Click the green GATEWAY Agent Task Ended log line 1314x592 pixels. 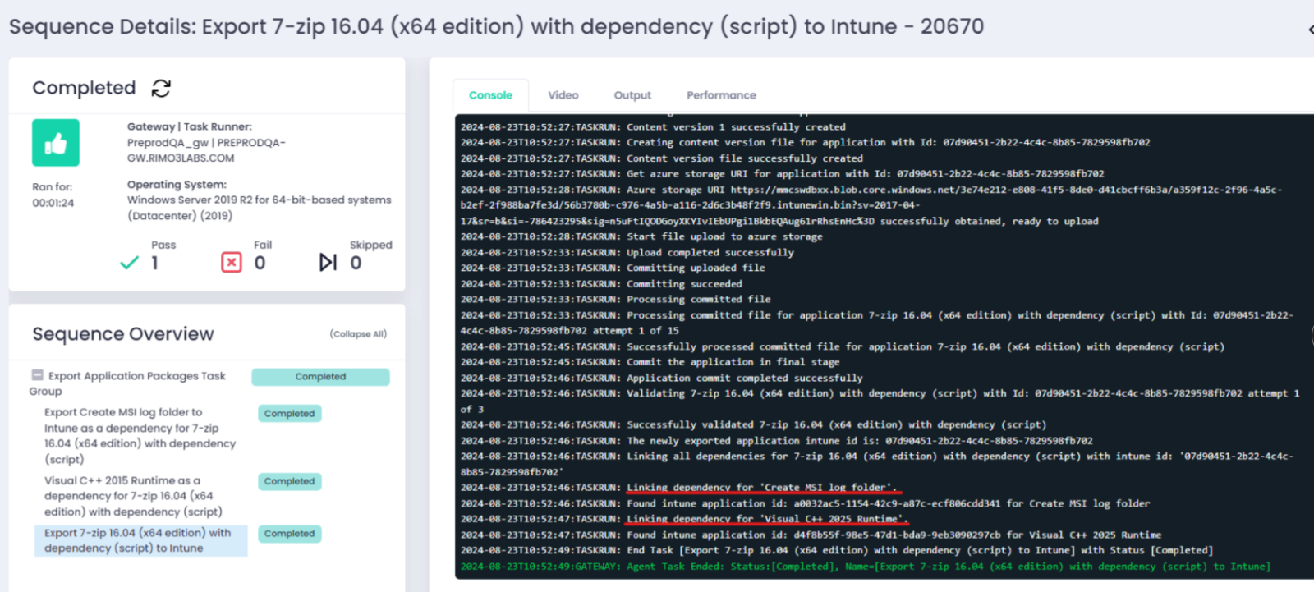tap(865, 567)
